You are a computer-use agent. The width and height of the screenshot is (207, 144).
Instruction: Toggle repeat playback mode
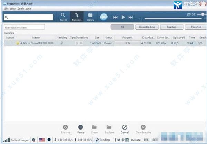pos(189,14)
